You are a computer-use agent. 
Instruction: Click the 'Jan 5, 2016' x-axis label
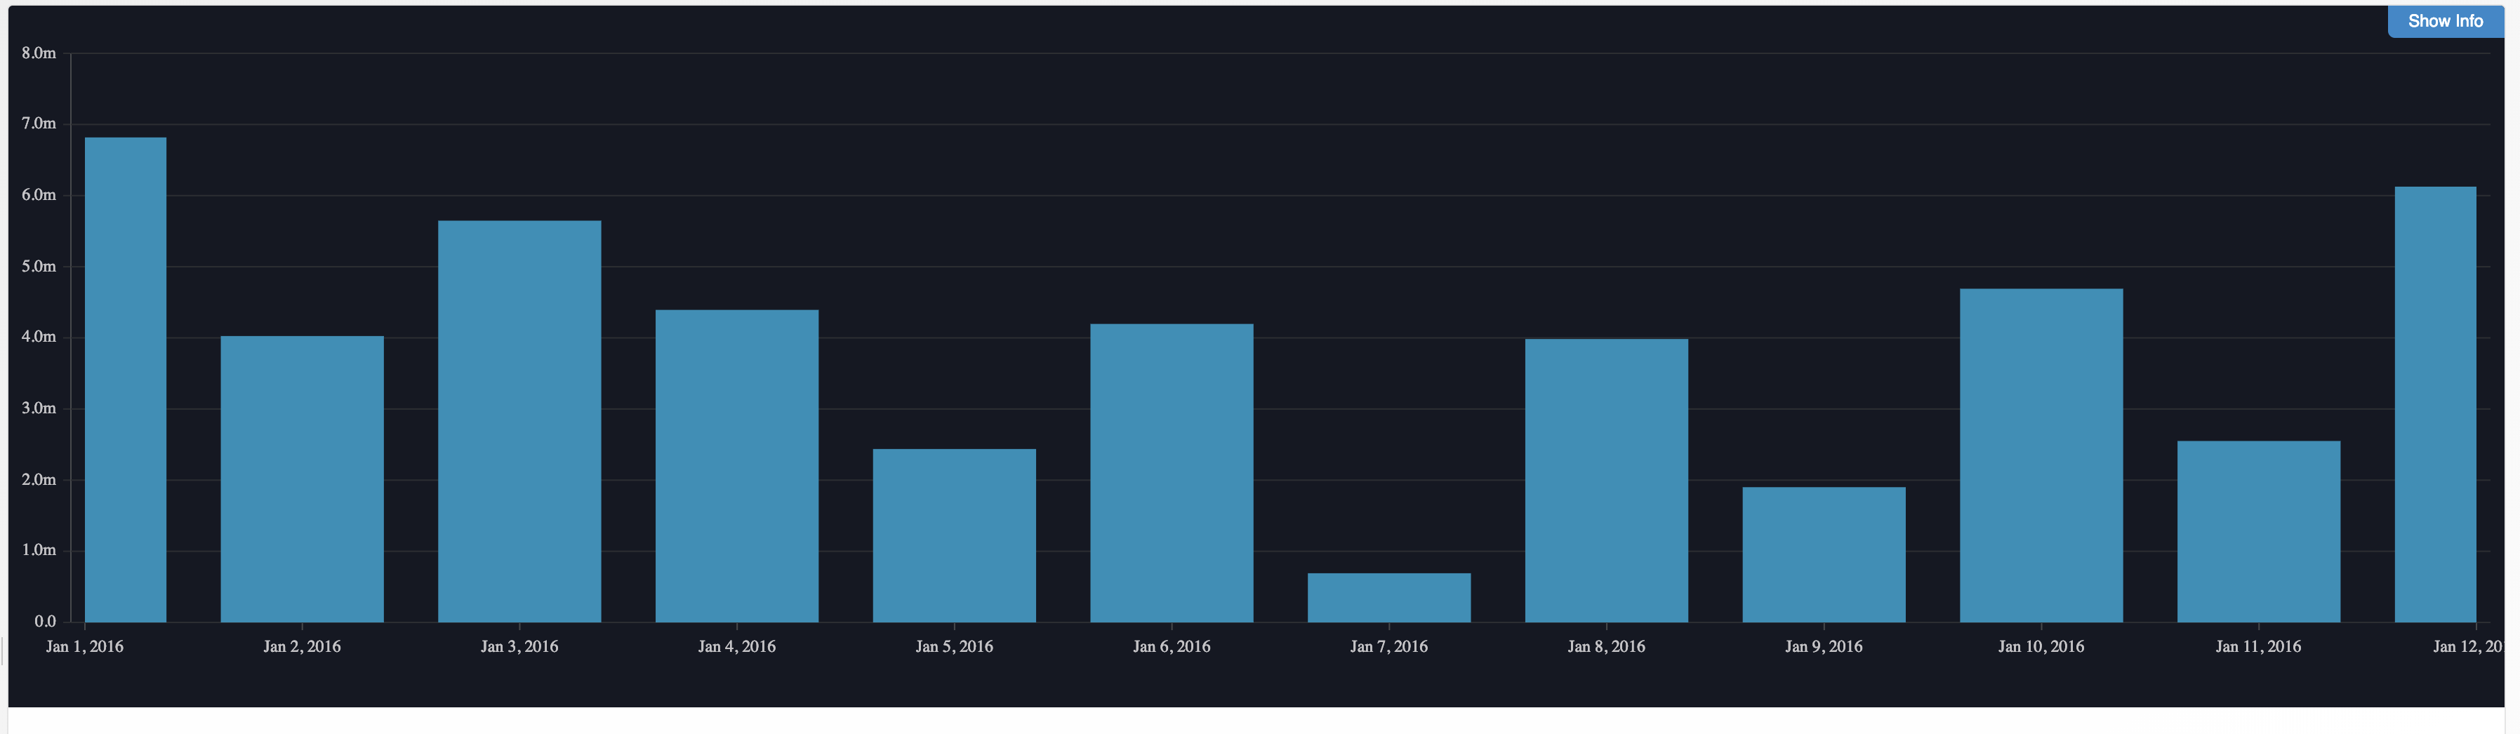click(x=954, y=646)
